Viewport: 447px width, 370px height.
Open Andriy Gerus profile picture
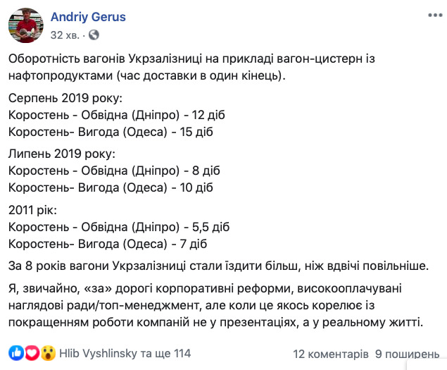coord(25,25)
